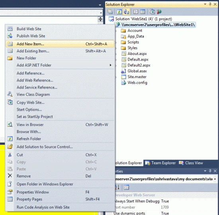Select the Styles folder

coord(129,48)
